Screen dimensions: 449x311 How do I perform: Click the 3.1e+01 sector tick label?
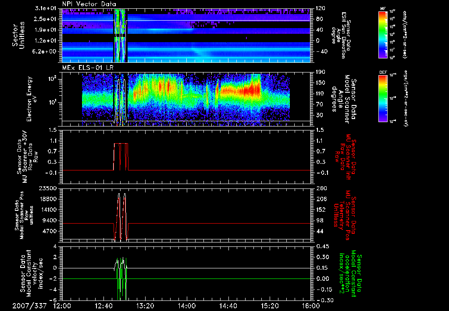[45, 8]
